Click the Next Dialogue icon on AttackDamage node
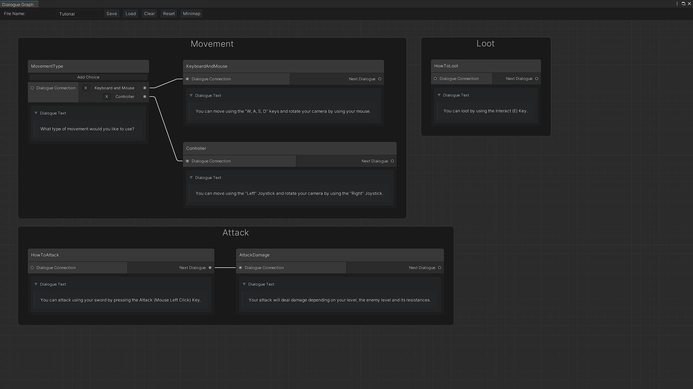Screen dimensions: 693x389 (439, 267)
